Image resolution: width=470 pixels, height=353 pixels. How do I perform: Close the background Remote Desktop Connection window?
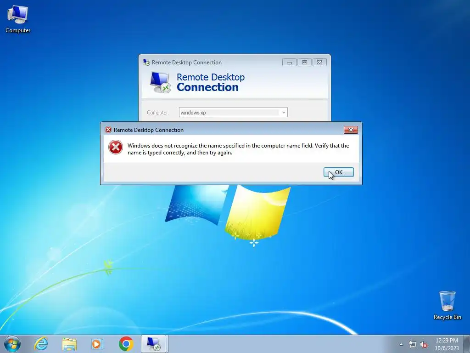tap(319, 63)
